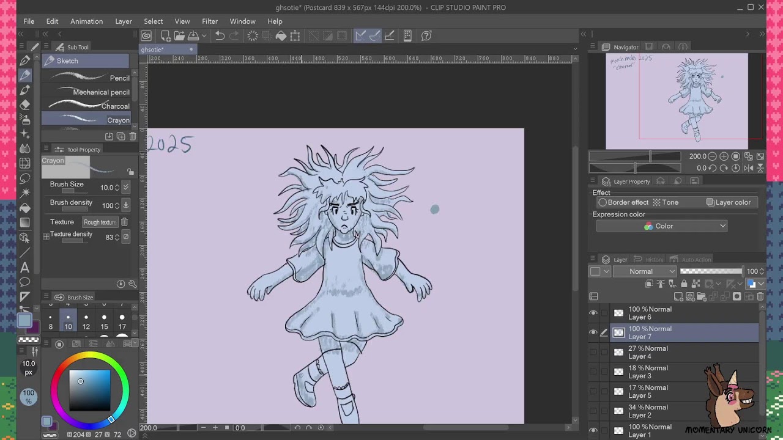783x440 pixels.
Task: Open the Filter menu
Action: [210, 21]
